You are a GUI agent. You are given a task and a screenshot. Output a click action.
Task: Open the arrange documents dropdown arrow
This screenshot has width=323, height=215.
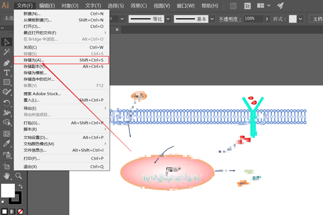click(269, 6)
